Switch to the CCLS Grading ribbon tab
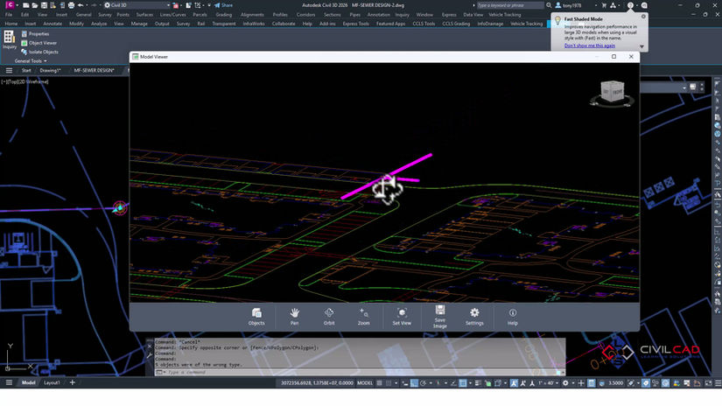Screen dimensions: 722x406 tap(456, 24)
